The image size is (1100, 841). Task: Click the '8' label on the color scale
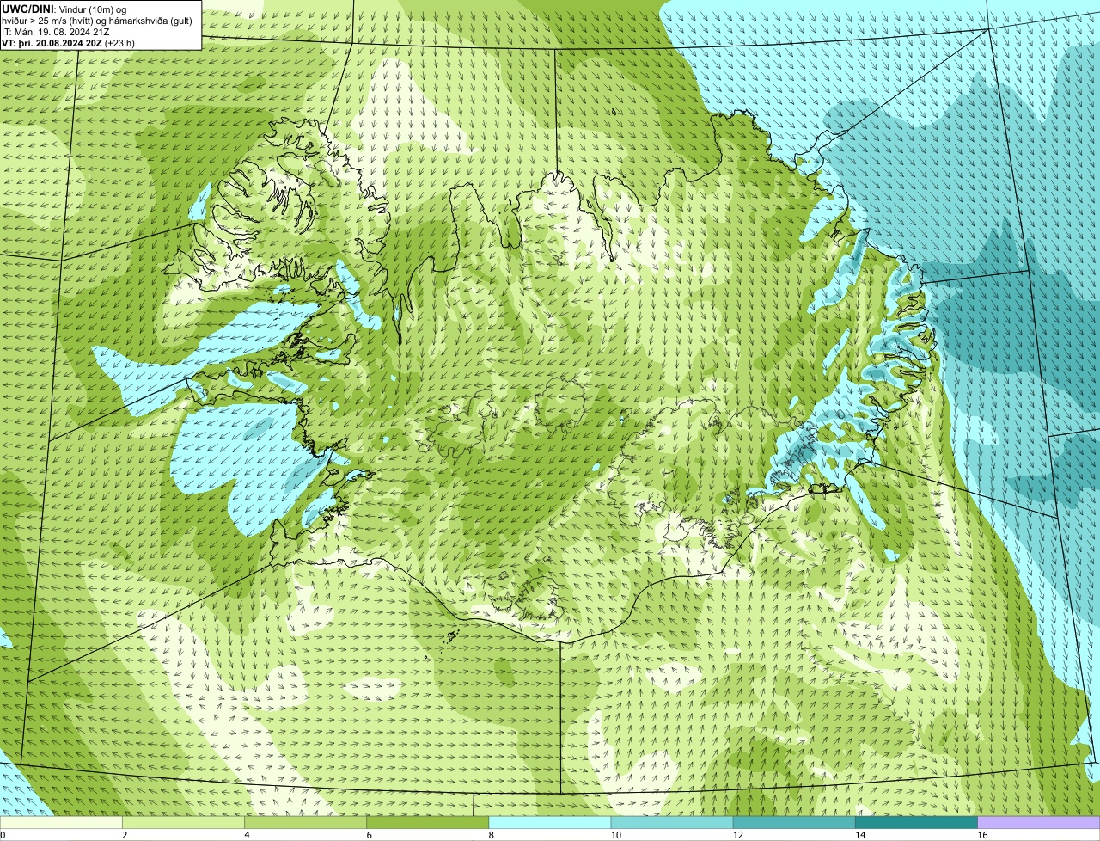click(492, 835)
